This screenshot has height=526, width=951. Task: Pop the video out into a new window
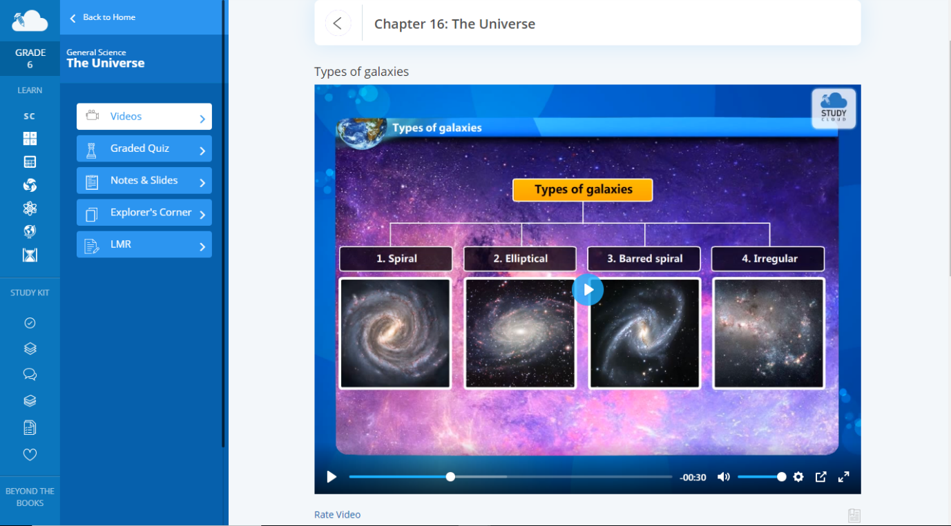tap(820, 477)
